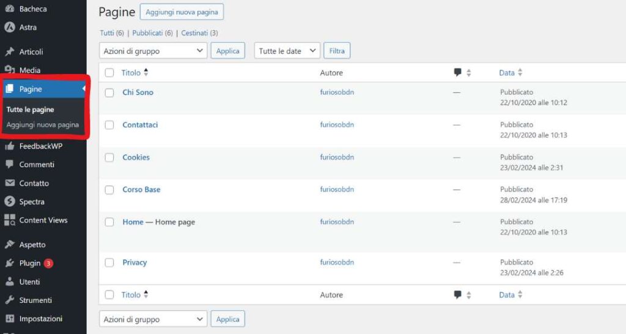Viewport: 626px width, 334px height.
Task: Click the Data column header link
Action: click(x=507, y=73)
